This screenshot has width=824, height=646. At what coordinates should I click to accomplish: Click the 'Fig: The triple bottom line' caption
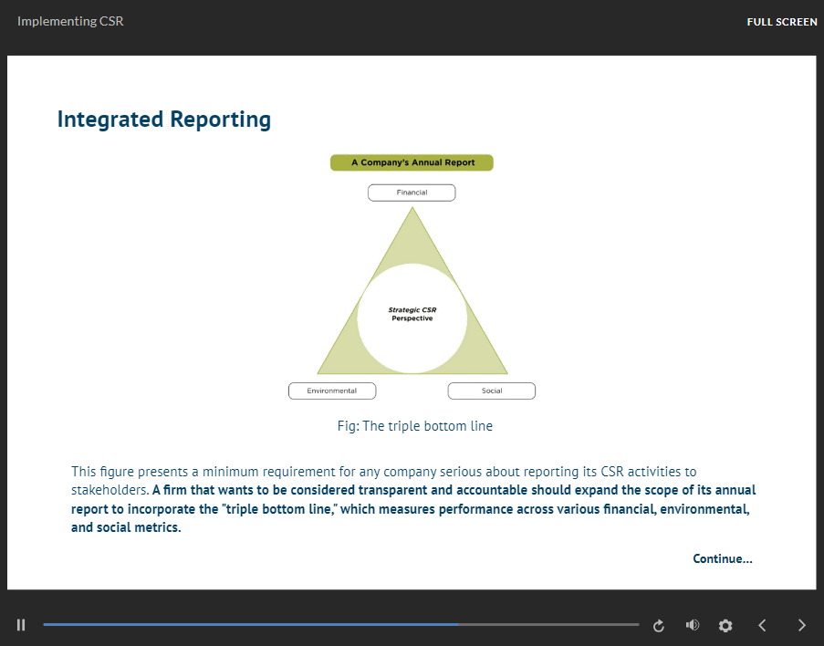(x=415, y=426)
